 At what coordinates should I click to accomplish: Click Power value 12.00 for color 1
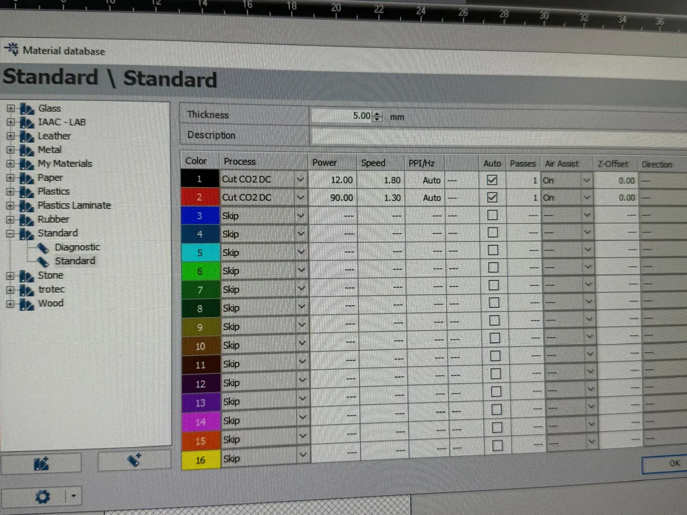coord(342,180)
